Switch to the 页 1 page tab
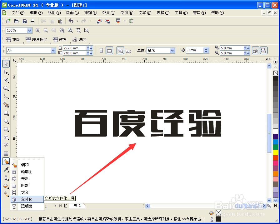280x224 pixels. pyautogui.click(x=77, y=206)
